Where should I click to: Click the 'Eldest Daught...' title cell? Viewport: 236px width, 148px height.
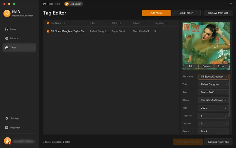(99, 31)
